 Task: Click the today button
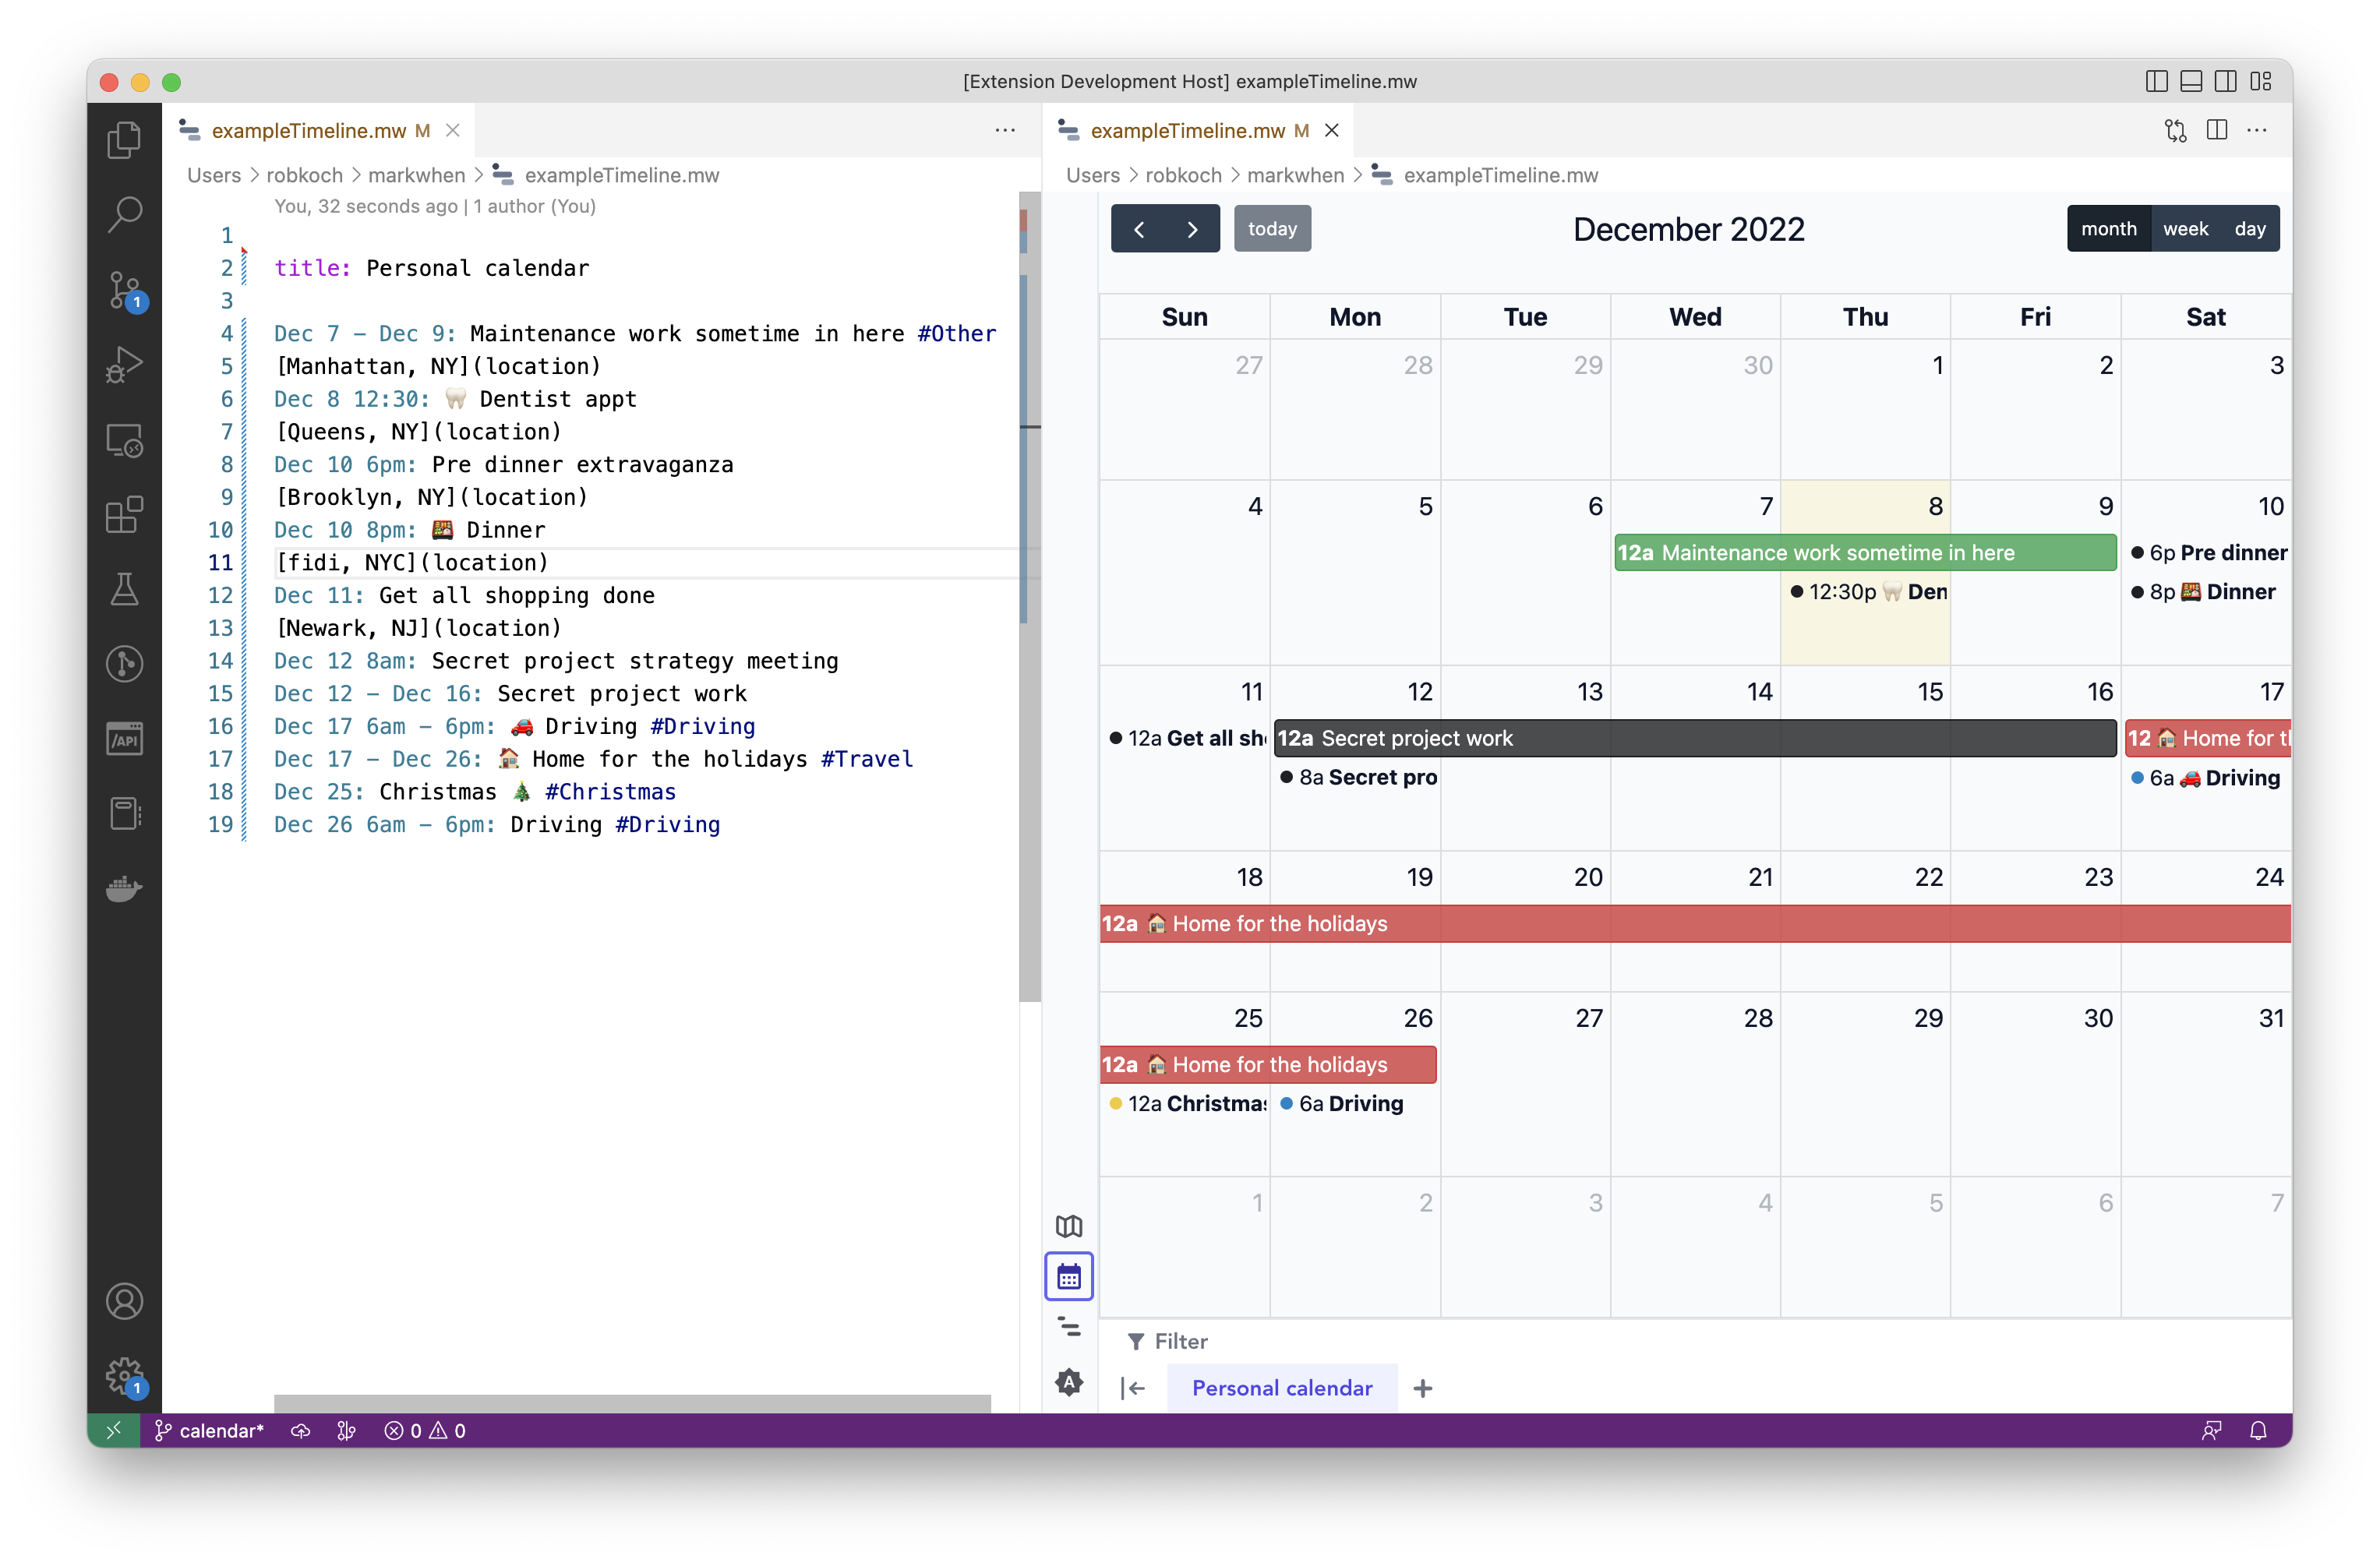1272,229
